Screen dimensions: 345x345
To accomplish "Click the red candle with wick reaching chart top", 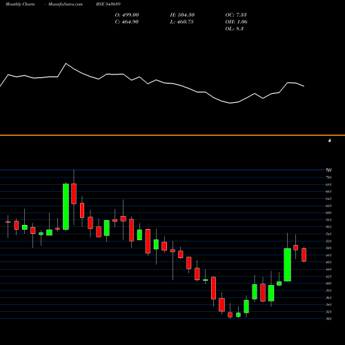I will [74, 194].
